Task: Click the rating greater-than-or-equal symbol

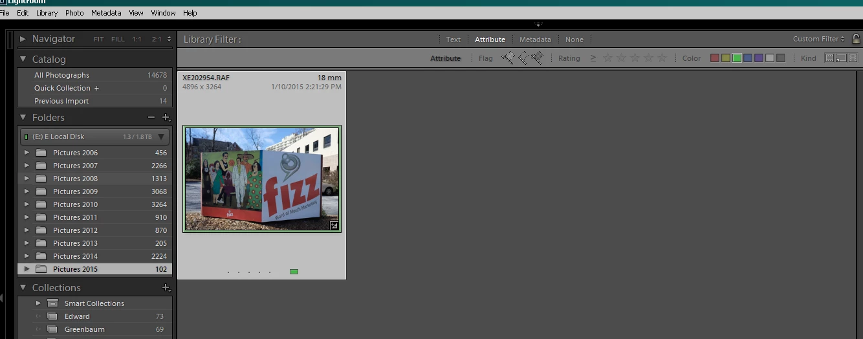Action: click(x=593, y=58)
